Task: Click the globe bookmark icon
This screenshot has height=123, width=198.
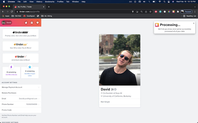Action: tap(38, 16)
